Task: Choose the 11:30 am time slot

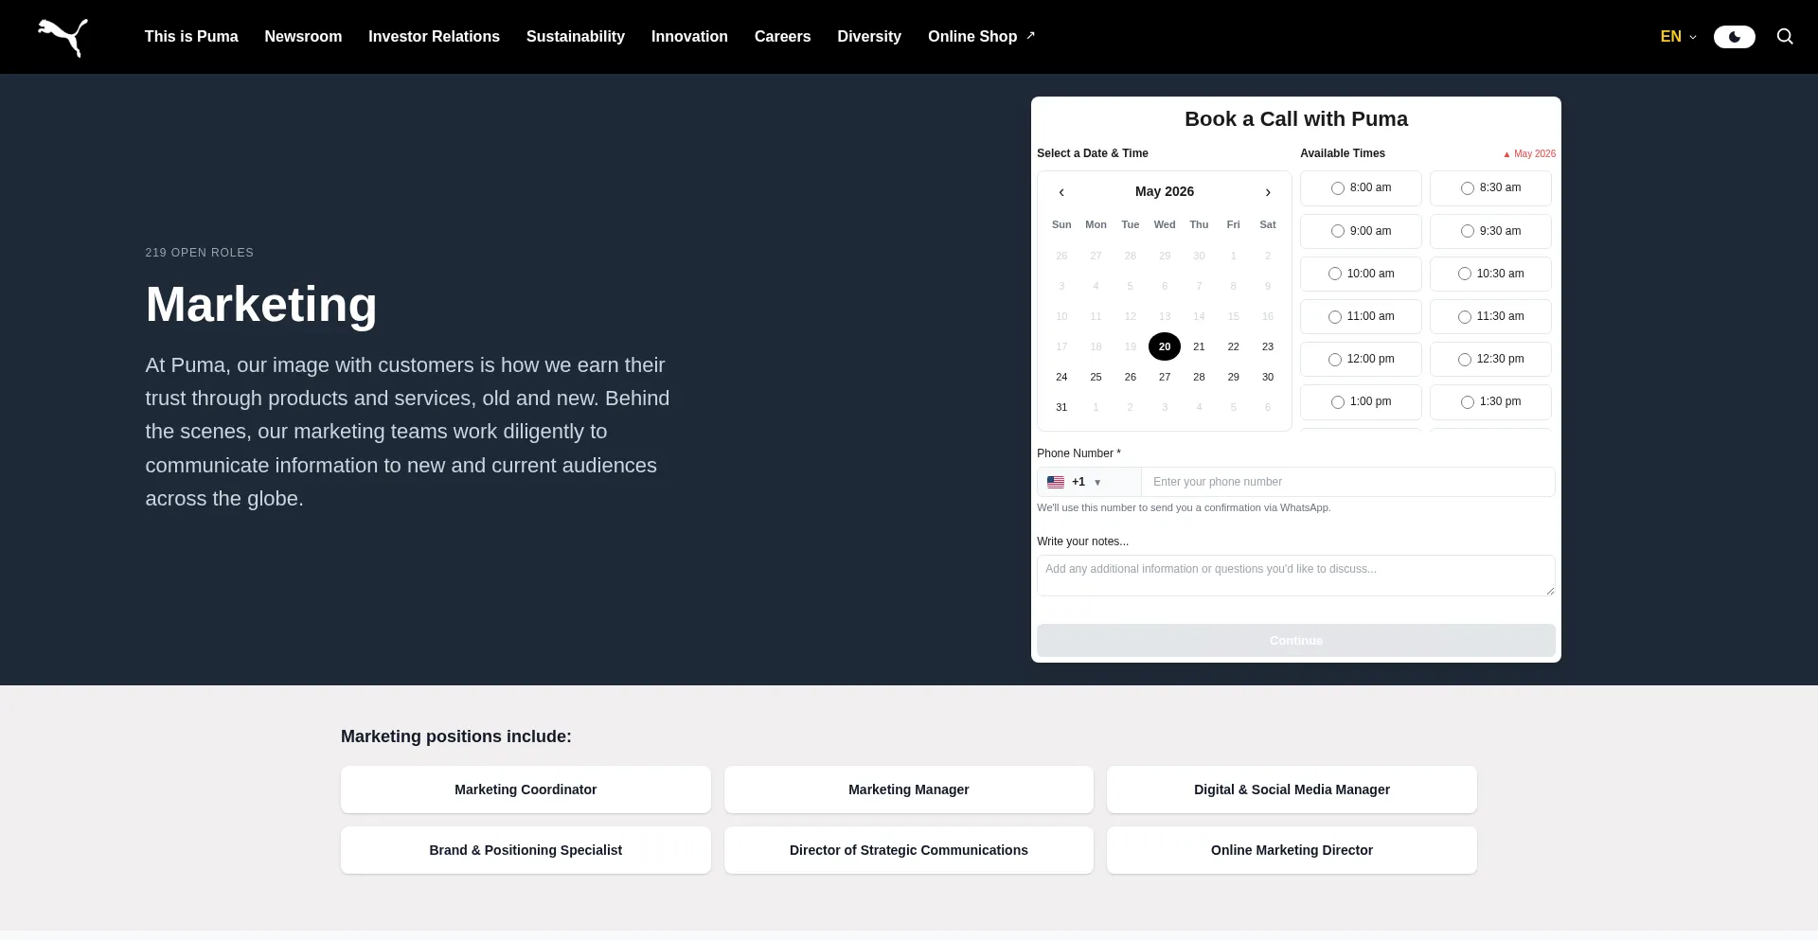Action: coord(1490,316)
